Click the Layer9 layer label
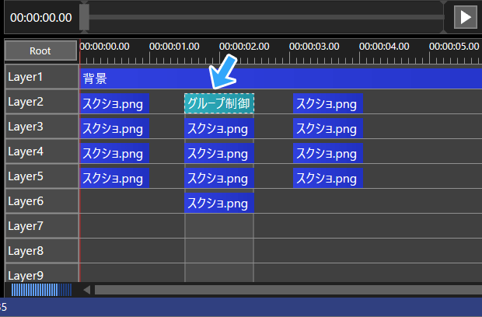 (x=40, y=274)
